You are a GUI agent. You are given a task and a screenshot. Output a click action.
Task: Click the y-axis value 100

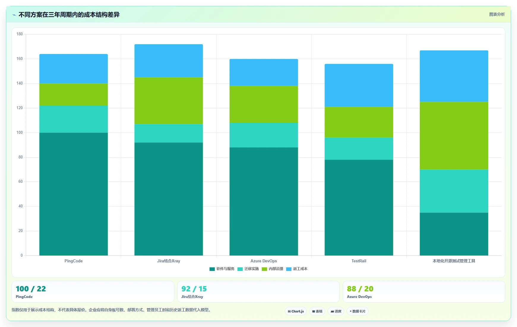[x=20, y=133]
